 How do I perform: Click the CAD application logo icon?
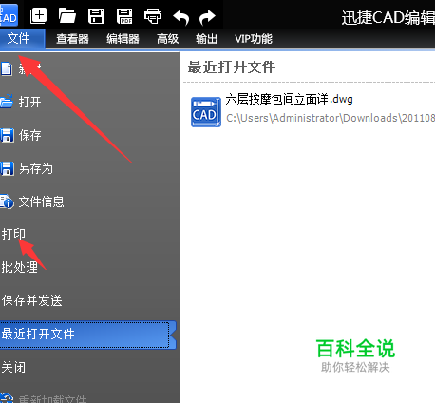coord(9,15)
